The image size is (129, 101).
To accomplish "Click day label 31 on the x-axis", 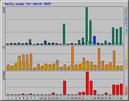I will [x=121, y=98].
